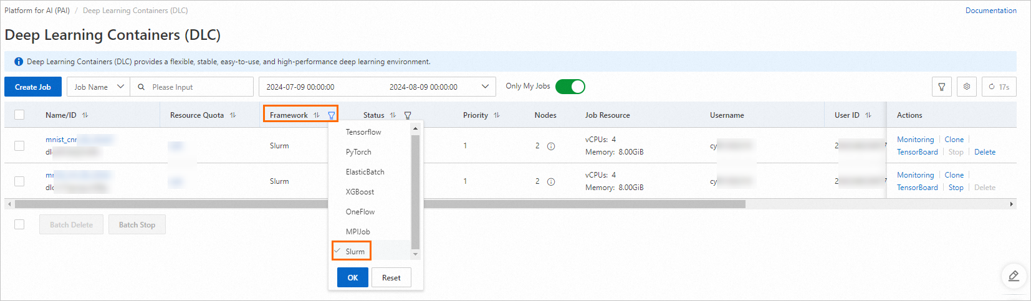The image size is (1031, 301).
Task: Click the 17s auto-refresh button
Action: [x=999, y=87]
